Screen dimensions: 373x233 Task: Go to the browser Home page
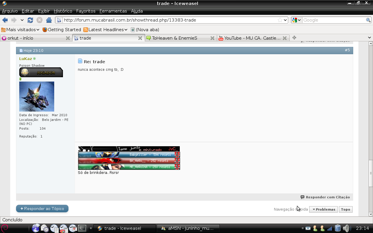pyautogui.click(x=49, y=20)
